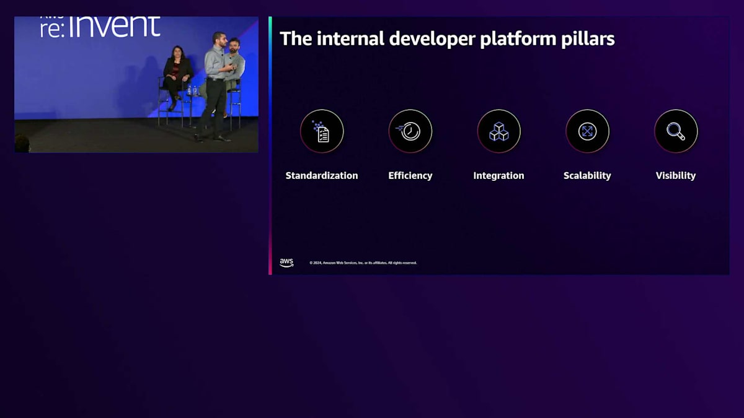Click the Standardization document icon
Image resolution: width=744 pixels, height=418 pixels.
tap(322, 131)
